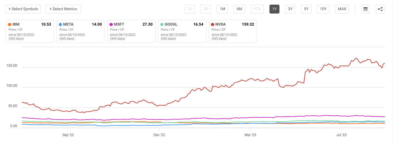393x145 pixels.
Task: Click the red NVDA legend dot
Action: pos(212,25)
